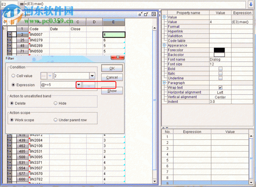Click the Indent value 3.0
256x187 pixels.
point(220,102)
